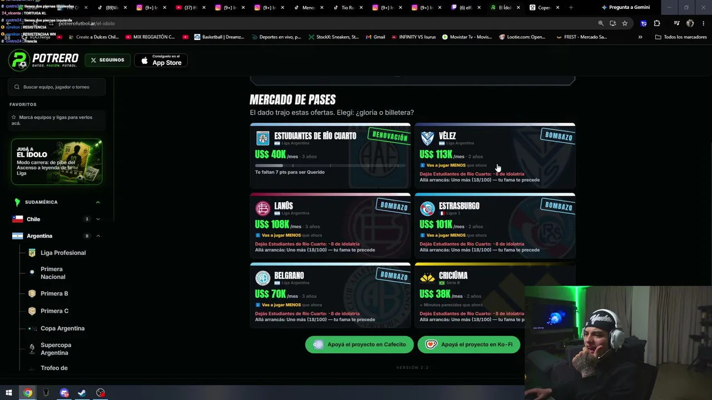Open Primera Nacional in the sidebar

click(53, 273)
